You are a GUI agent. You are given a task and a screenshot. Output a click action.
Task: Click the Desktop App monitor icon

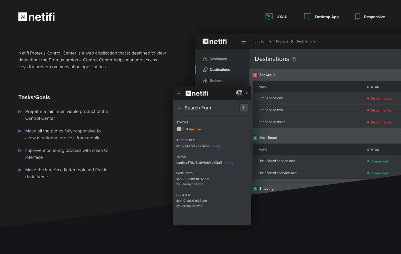click(308, 17)
